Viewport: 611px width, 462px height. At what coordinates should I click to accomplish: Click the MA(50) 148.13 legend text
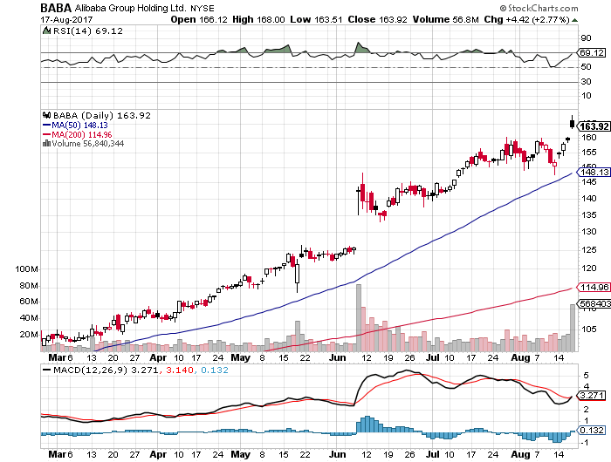click(x=80, y=126)
